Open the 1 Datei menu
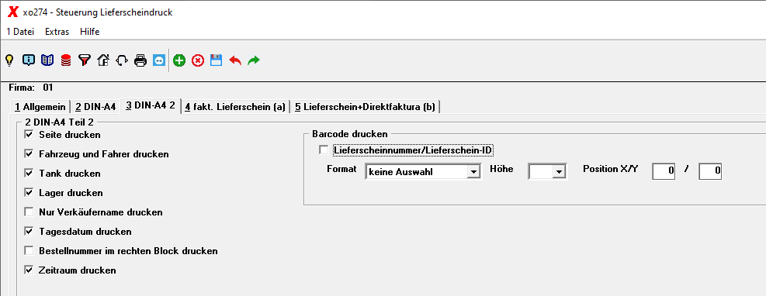Viewport: 766px width, 296px height. [x=20, y=32]
